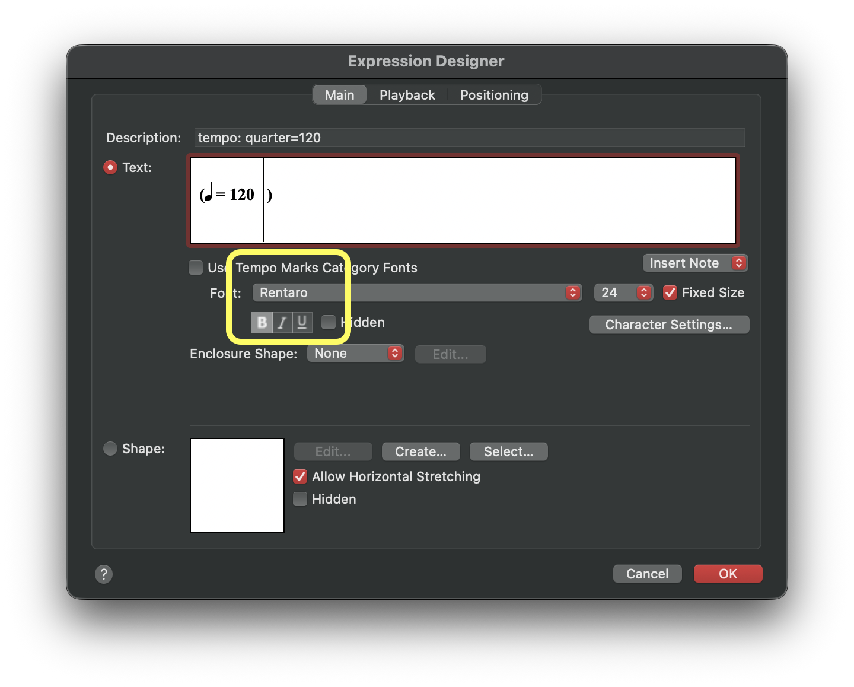This screenshot has height=687, width=854.
Task: Open the Rentaro font dropdown
Action: click(x=417, y=293)
